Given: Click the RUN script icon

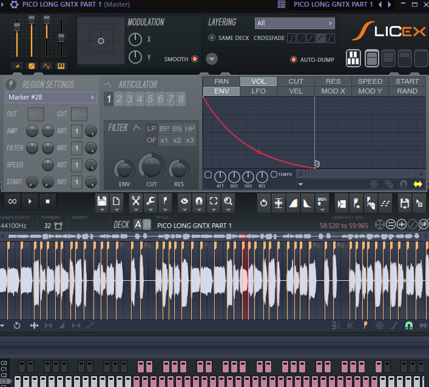Looking at the screenshot, I should click(322, 201).
